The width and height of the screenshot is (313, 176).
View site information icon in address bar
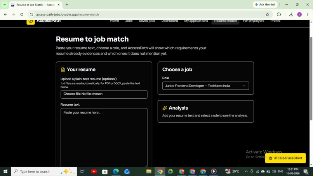[31, 14]
